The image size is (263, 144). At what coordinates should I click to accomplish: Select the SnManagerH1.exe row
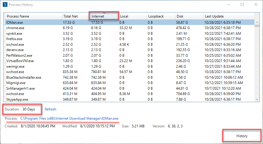click(x=129, y=88)
